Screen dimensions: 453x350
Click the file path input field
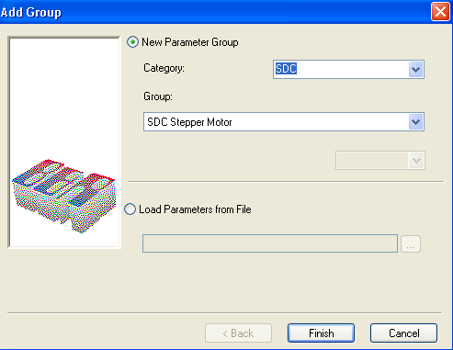pyautogui.click(x=270, y=243)
